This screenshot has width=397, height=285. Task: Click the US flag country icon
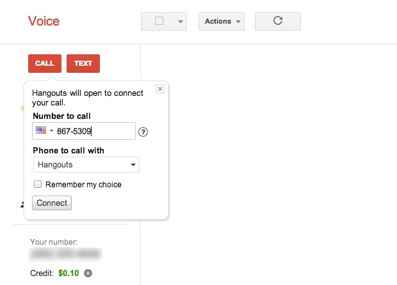coord(41,130)
